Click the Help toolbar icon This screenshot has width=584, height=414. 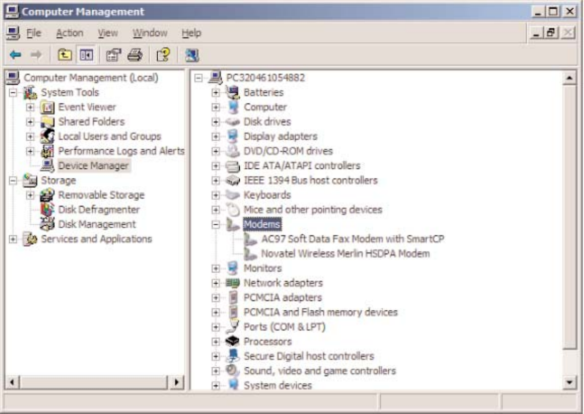pyautogui.click(x=163, y=55)
